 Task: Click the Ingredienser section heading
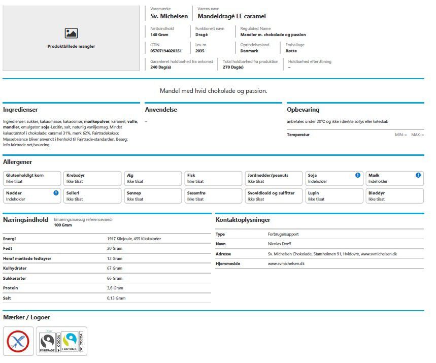click(20, 110)
